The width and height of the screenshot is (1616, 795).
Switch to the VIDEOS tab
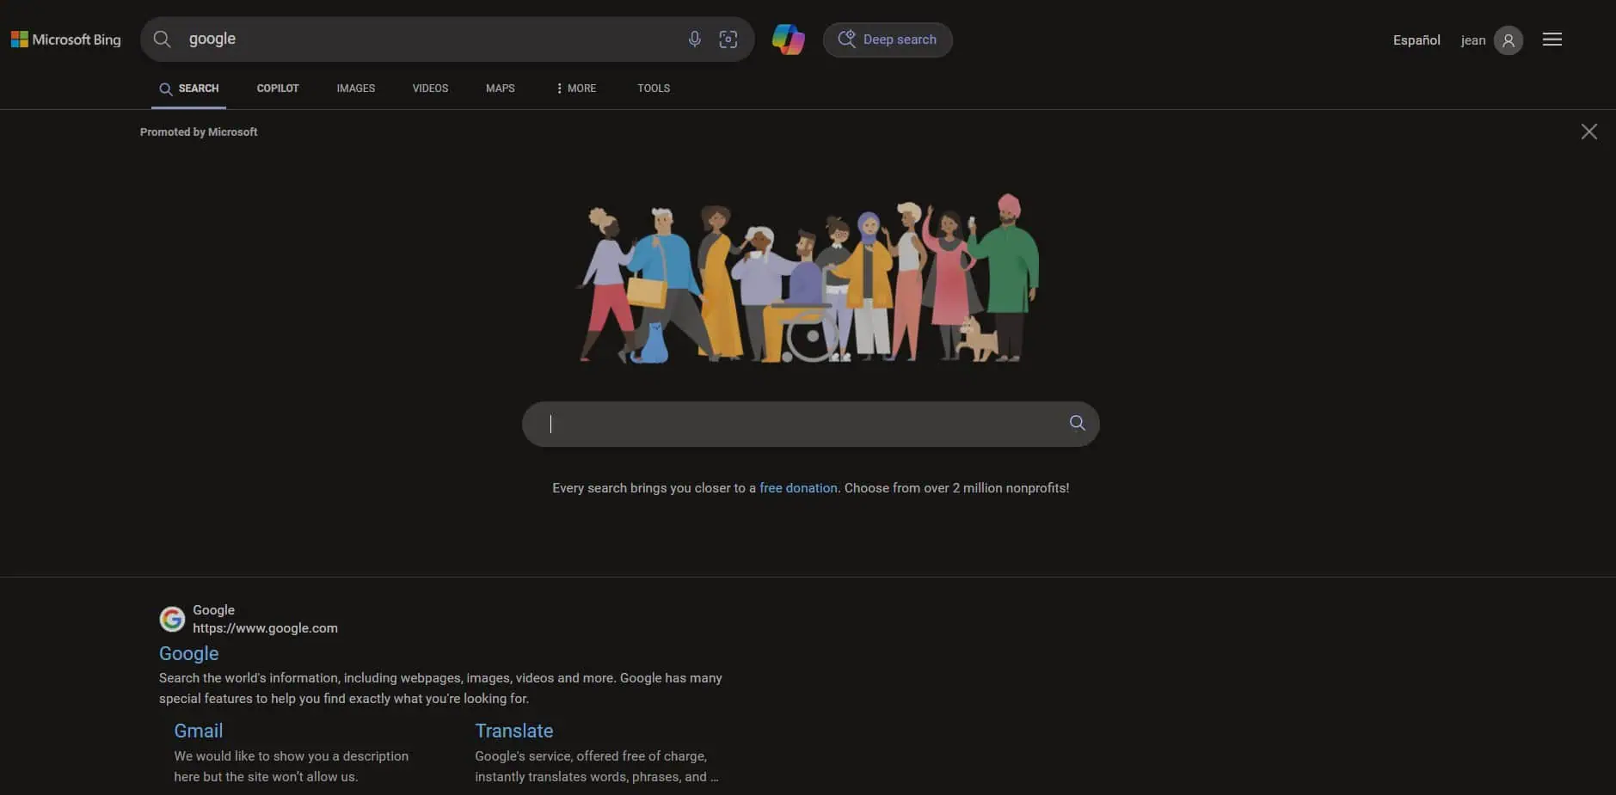(x=430, y=89)
